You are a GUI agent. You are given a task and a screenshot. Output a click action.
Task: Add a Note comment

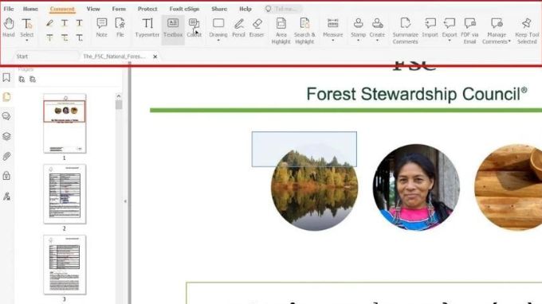click(x=102, y=27)
